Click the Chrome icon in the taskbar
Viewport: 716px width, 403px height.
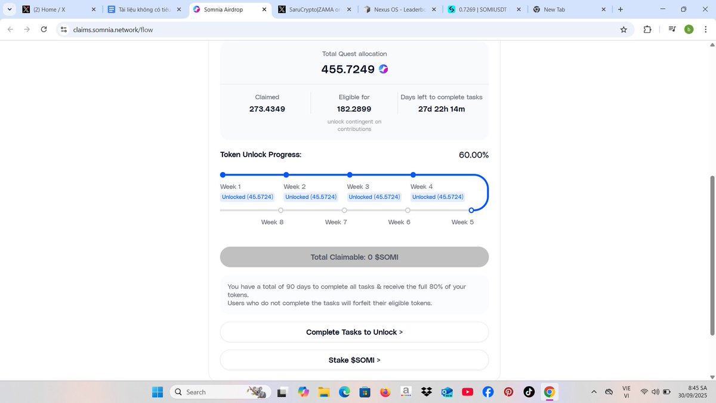(550, 392)
